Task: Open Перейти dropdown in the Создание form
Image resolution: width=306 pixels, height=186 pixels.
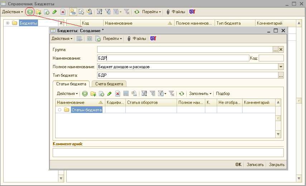Action: pyautogui.click(x=113, y=39)
